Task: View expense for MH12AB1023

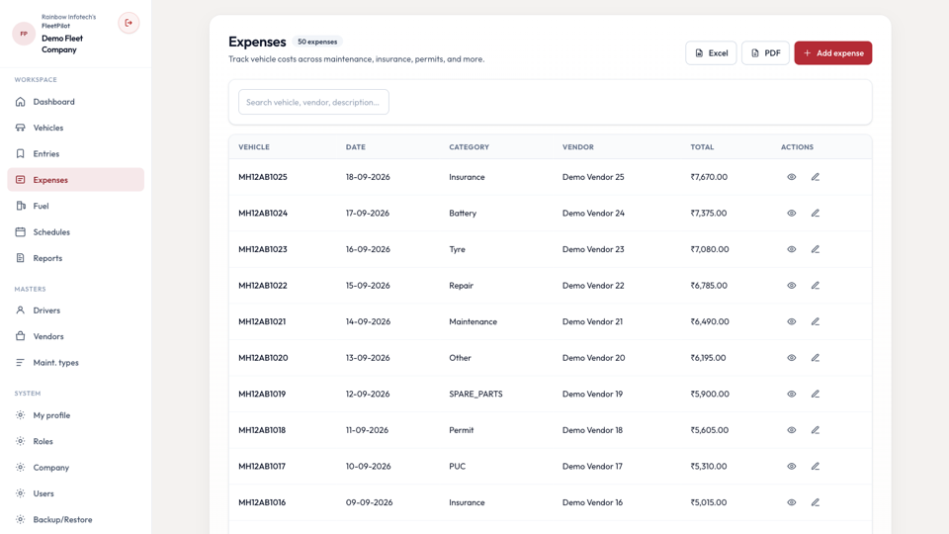Action: pos(791,249)
